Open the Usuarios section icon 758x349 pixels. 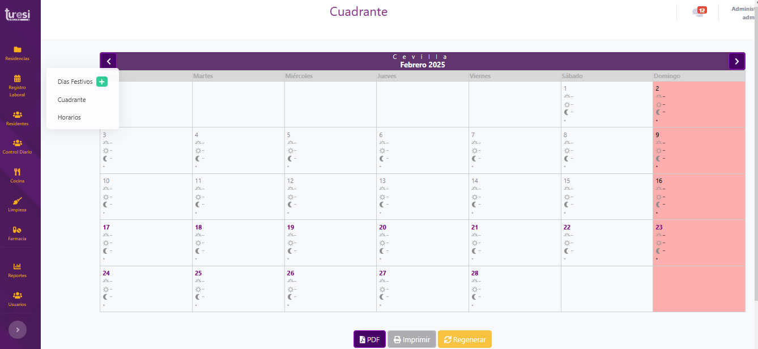(x=17, y=296)
